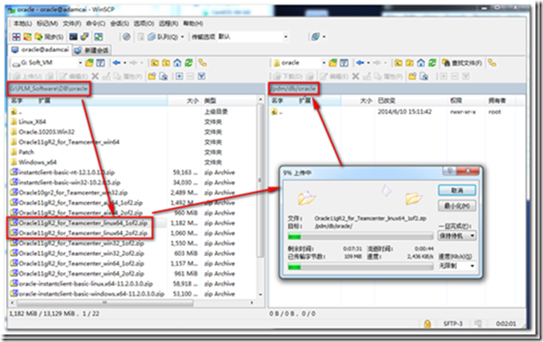Refresh the local panel with green arrows

tap(189, 63)
